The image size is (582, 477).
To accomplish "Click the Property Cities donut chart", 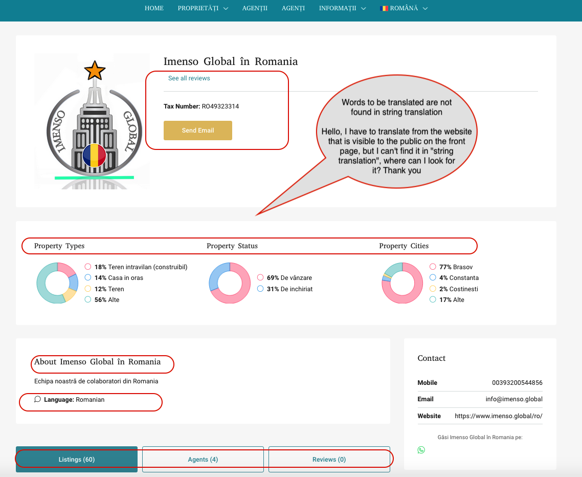I will click(402, 283).
